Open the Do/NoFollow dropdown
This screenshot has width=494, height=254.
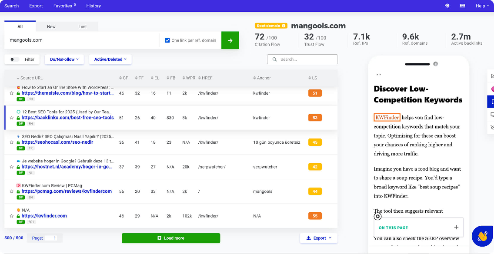pos(64,59)
